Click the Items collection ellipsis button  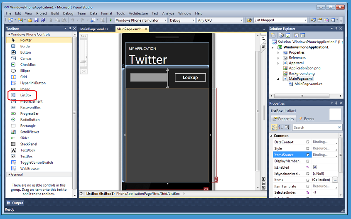click(335, 180)
